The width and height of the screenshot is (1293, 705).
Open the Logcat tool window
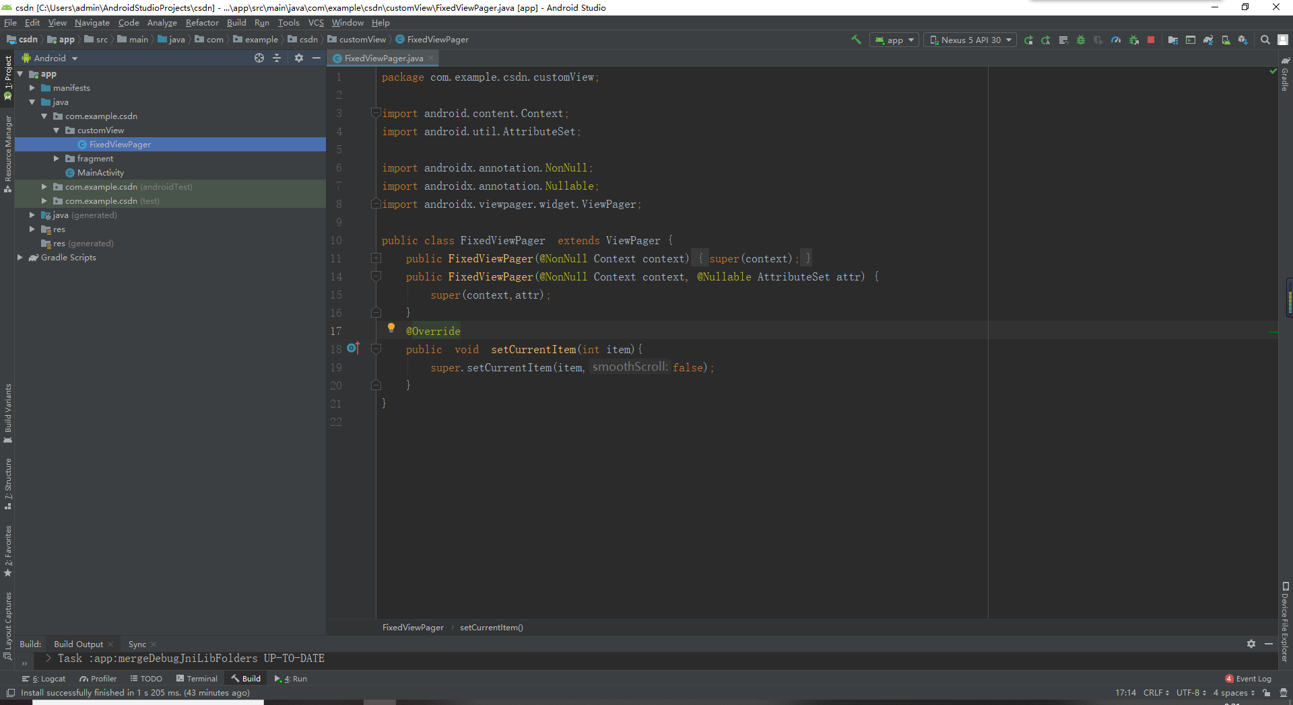coord(48,678)
